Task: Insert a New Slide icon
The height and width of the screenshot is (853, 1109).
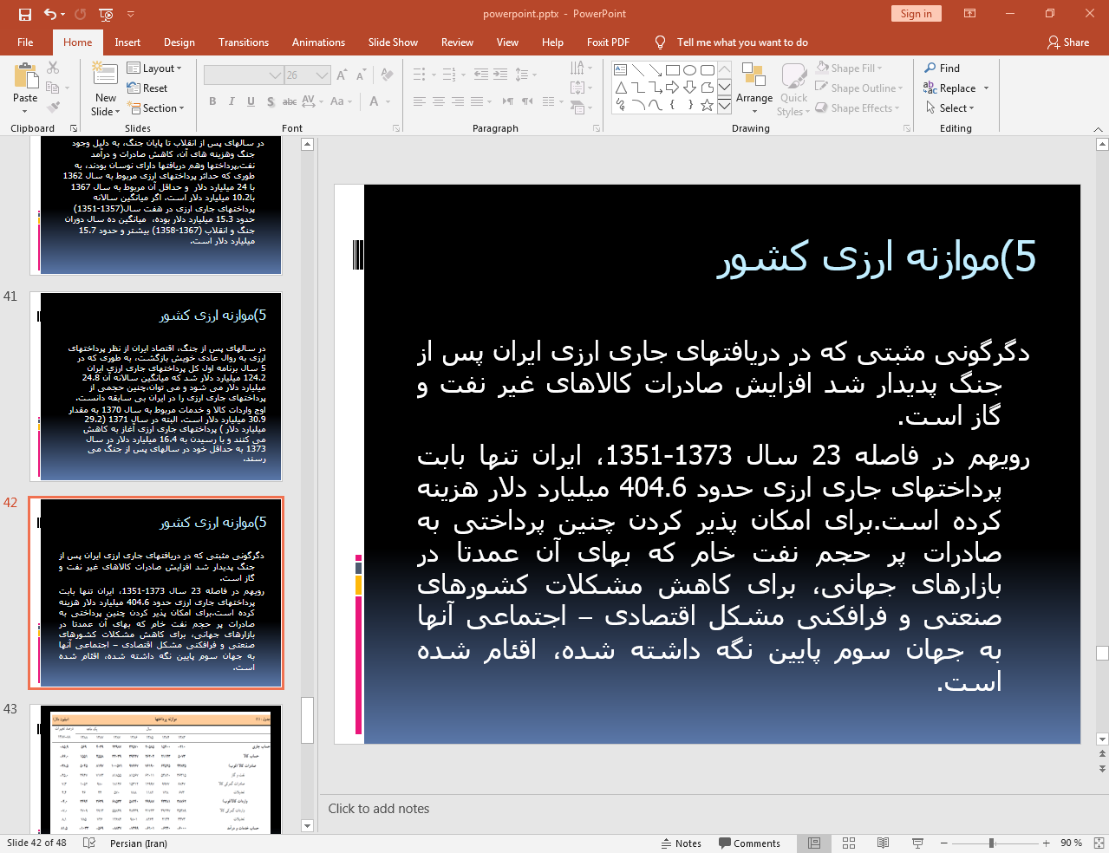Action: [105, 76]
